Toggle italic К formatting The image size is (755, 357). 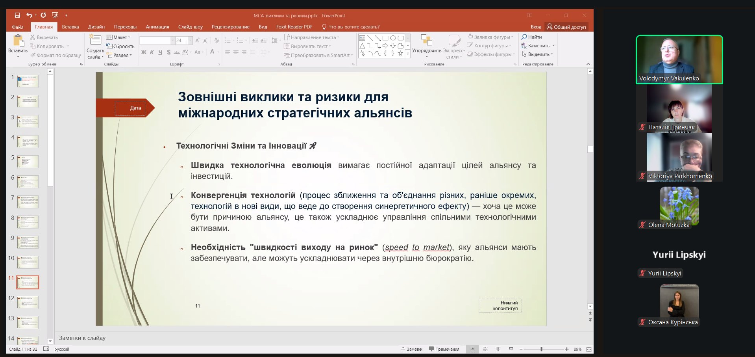click(x=152, y=52)
